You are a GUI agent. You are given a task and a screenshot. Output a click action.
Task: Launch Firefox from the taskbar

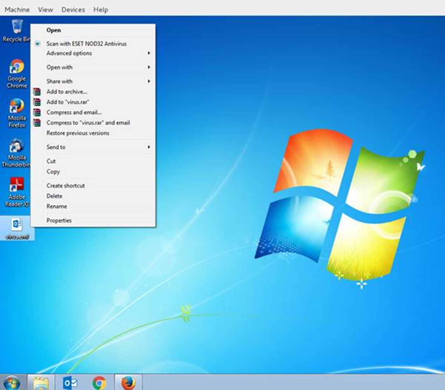coord(128,382)
